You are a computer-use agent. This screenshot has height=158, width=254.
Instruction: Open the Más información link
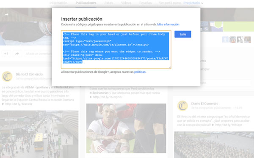pyautogui.click(x=168, y=25)
